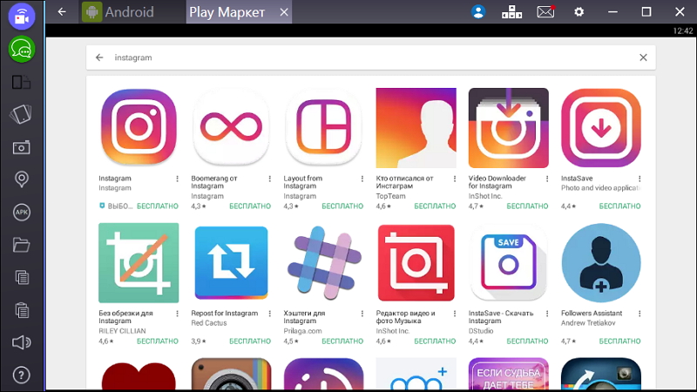Open Followers Assistant app icon
697x392 pixels.
click(601, 263)
